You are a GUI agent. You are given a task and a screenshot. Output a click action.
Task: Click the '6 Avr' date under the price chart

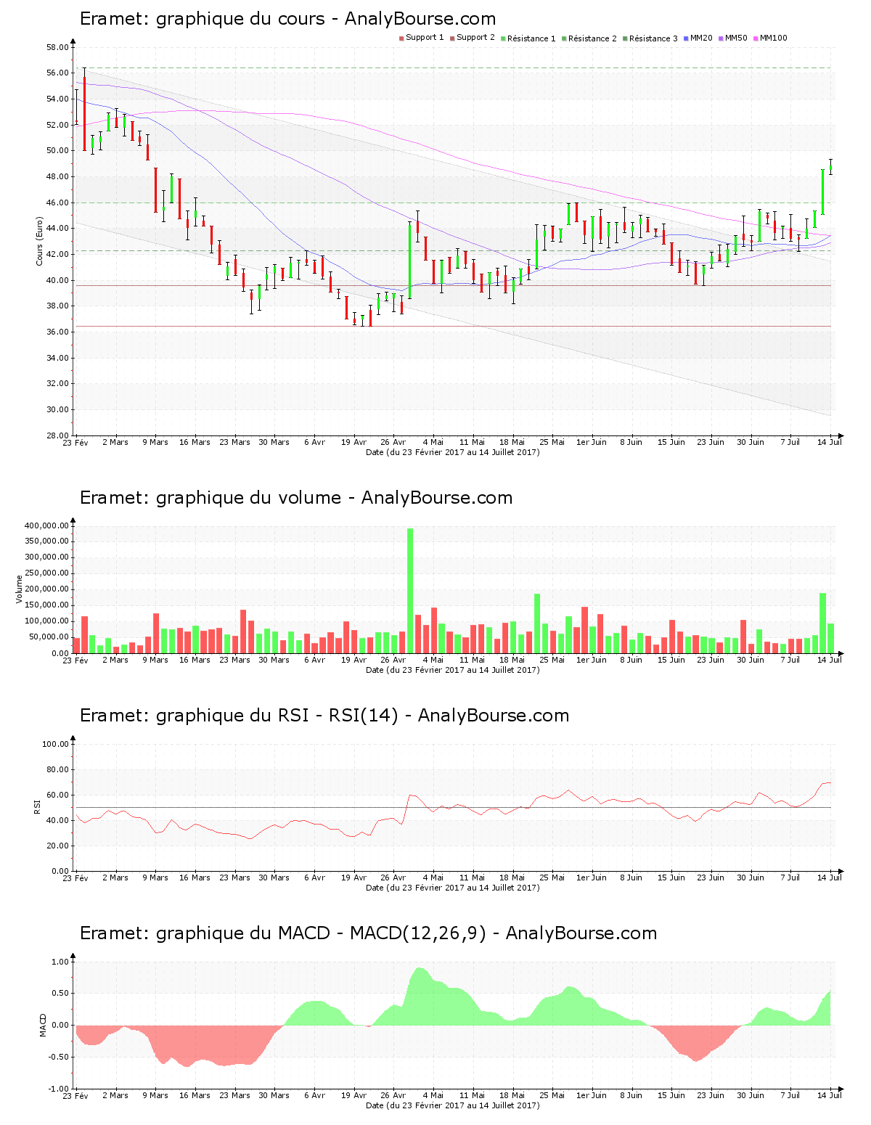click(314, 442)
